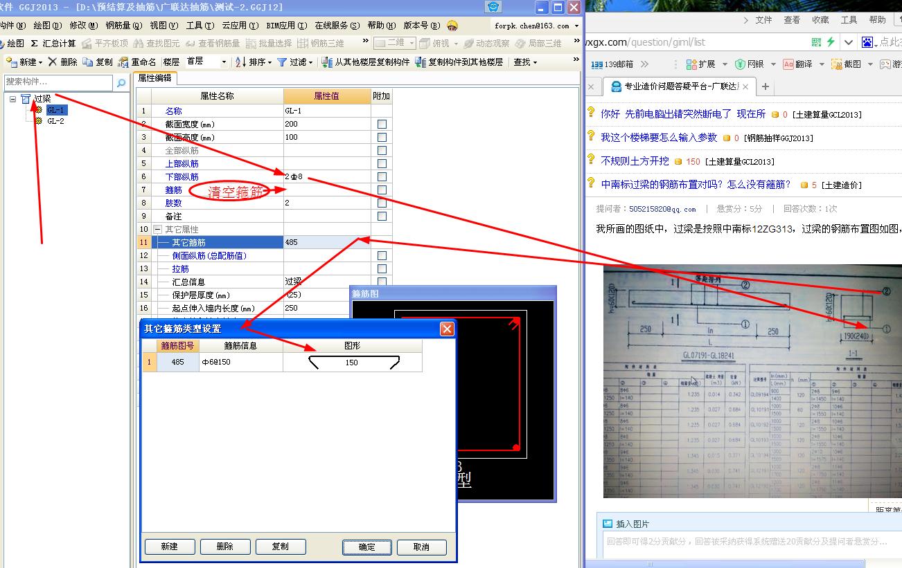Screen dimensions: 902x568
Task: Click 删除 button in stirrup type dialog
Action: click(225, 547)
